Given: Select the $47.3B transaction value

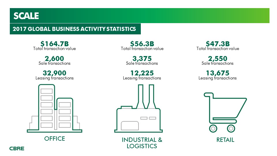Looking at the screenshot, I should point(218,44).
